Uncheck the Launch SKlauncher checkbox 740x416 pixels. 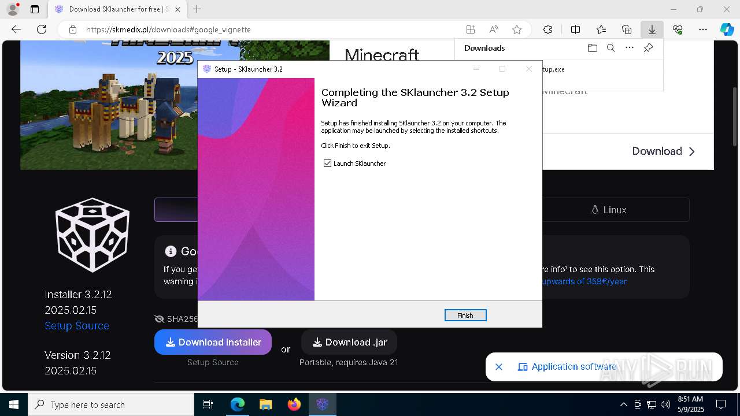328,164
